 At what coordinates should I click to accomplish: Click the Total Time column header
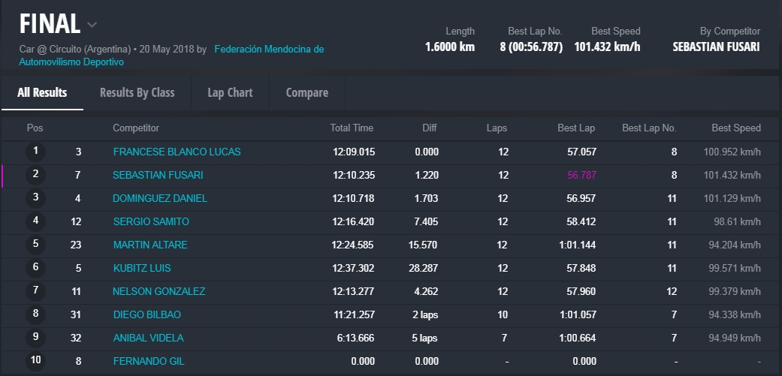[x=352, y=128]
